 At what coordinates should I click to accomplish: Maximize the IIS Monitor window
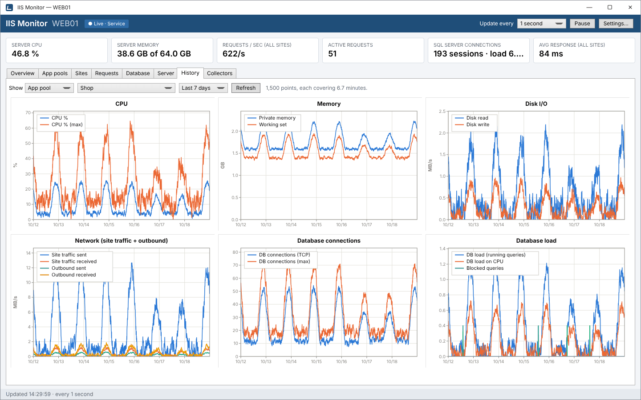610,7
